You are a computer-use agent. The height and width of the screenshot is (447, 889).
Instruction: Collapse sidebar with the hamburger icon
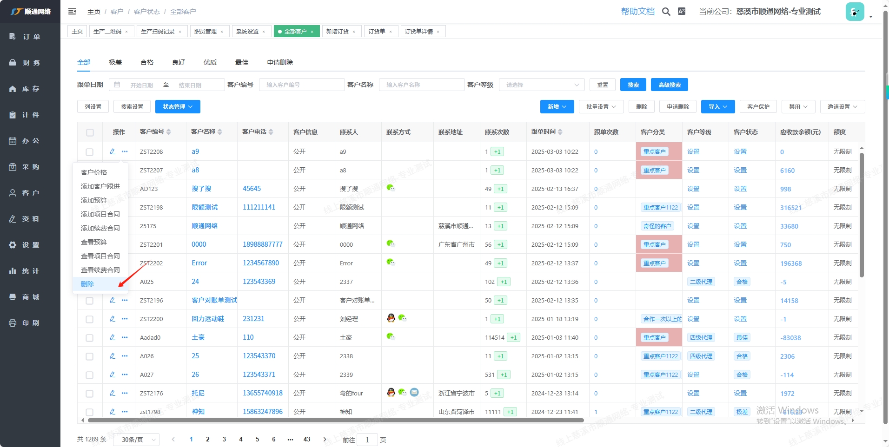point(72,11)
